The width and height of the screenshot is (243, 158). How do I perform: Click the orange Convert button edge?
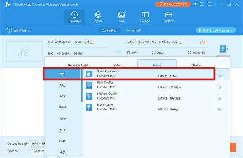233,147
